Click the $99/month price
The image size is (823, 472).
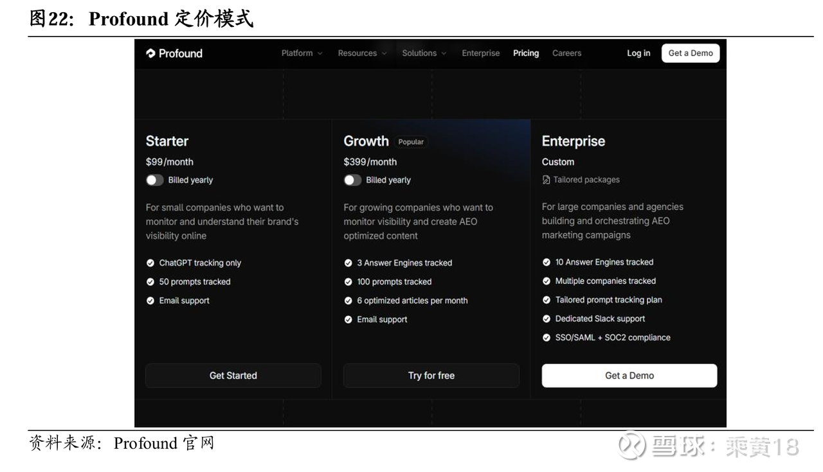click(170, 162)
